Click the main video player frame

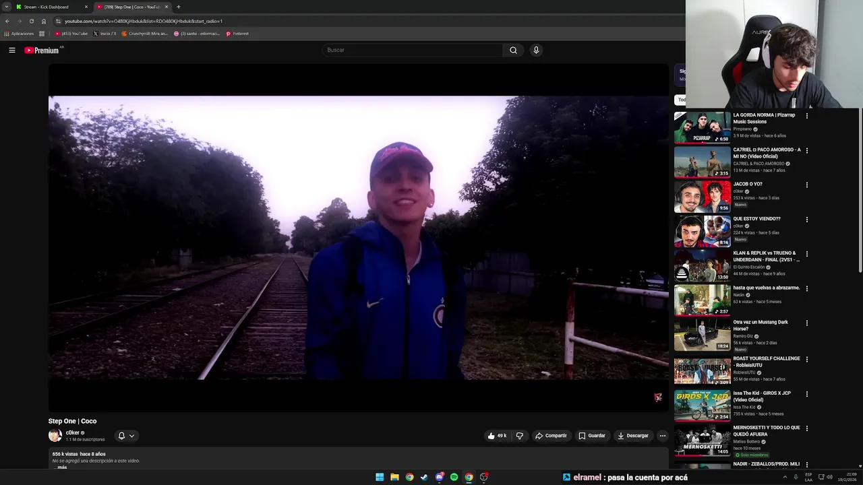point(359,238)
